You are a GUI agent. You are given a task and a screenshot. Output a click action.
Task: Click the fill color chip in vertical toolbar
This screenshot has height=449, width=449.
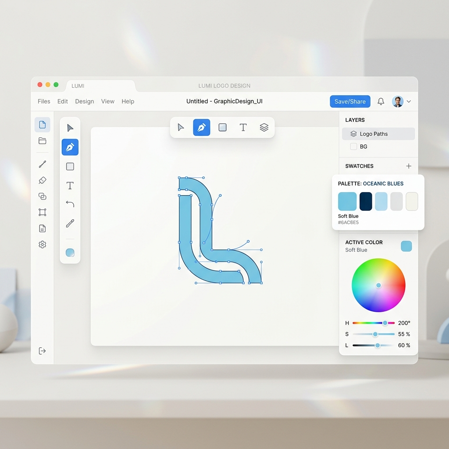tap(70, 253)
